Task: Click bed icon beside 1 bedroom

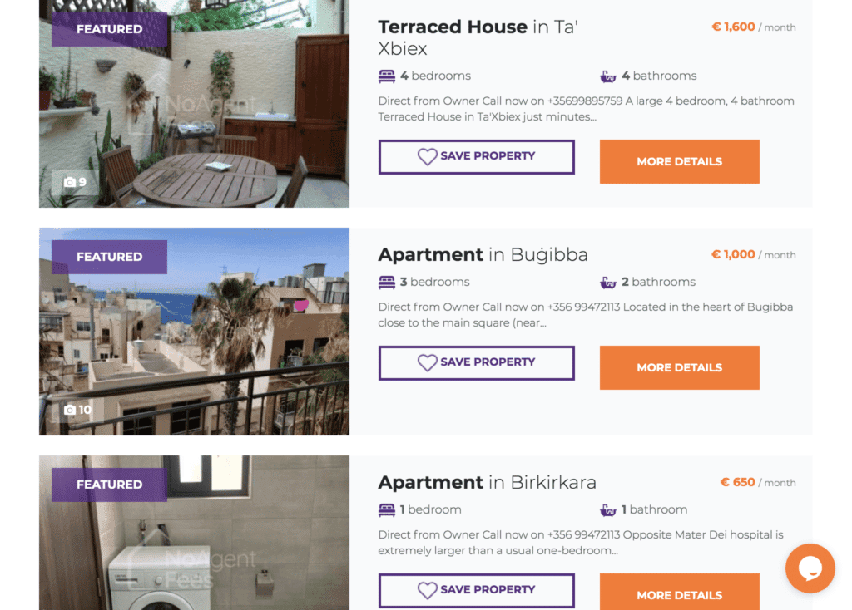Action: (x=386, y=510)
